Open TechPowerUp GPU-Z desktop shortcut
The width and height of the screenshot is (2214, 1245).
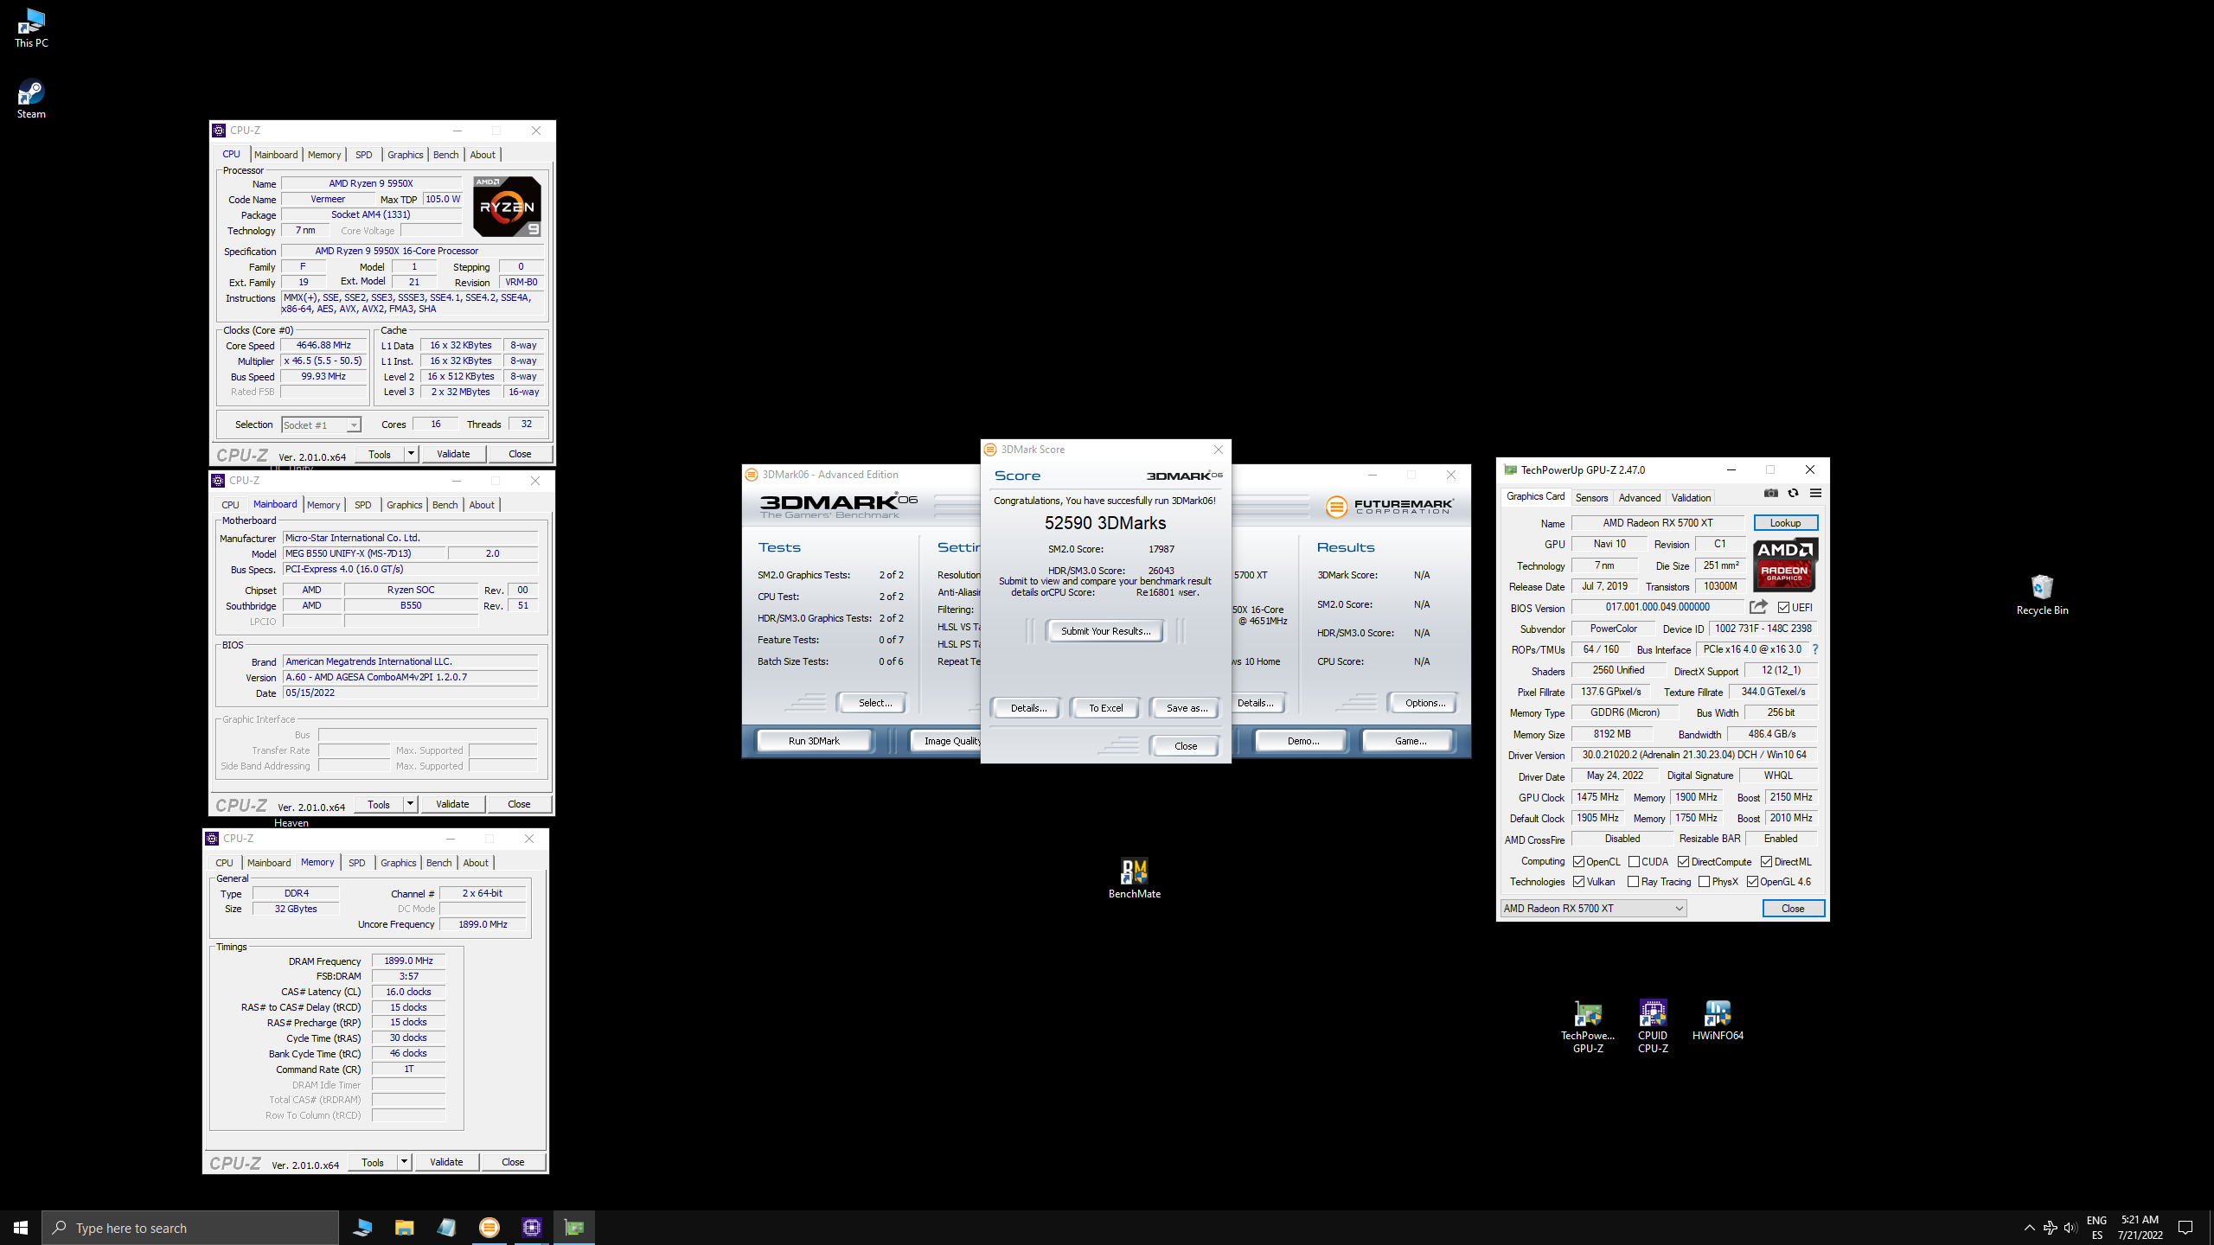coord(1588,1026)
